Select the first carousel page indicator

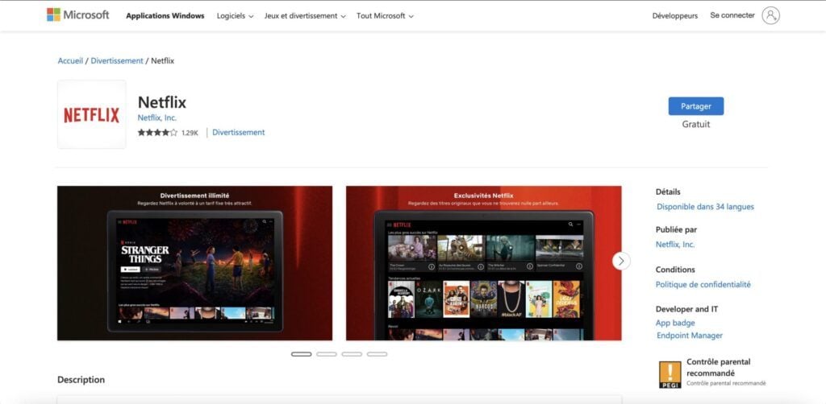[302, 354]
